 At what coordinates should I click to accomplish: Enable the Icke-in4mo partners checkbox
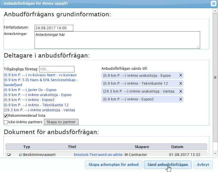(x=6, y=122)
